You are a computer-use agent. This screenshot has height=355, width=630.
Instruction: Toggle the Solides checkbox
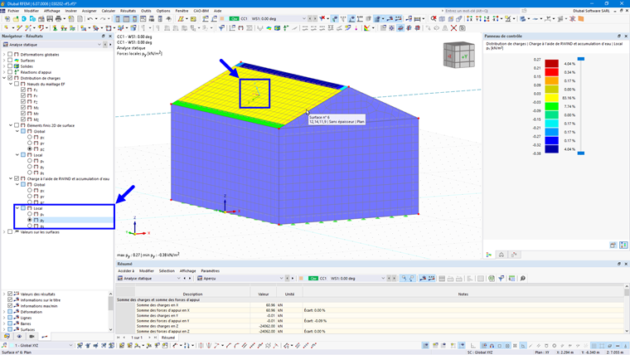pyautogui.click(x=10, y=66)
